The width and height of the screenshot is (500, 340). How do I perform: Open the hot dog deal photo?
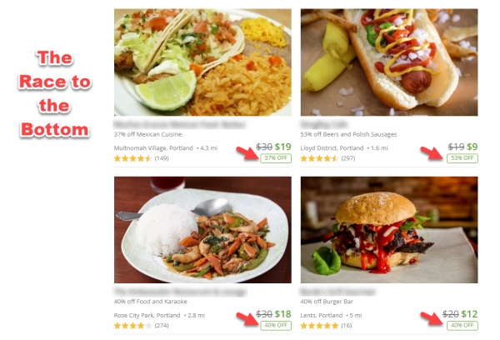389,62
